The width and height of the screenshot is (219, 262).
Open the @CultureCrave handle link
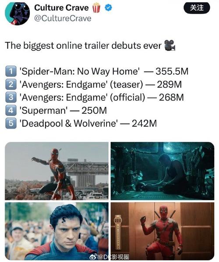pos(63,18)
